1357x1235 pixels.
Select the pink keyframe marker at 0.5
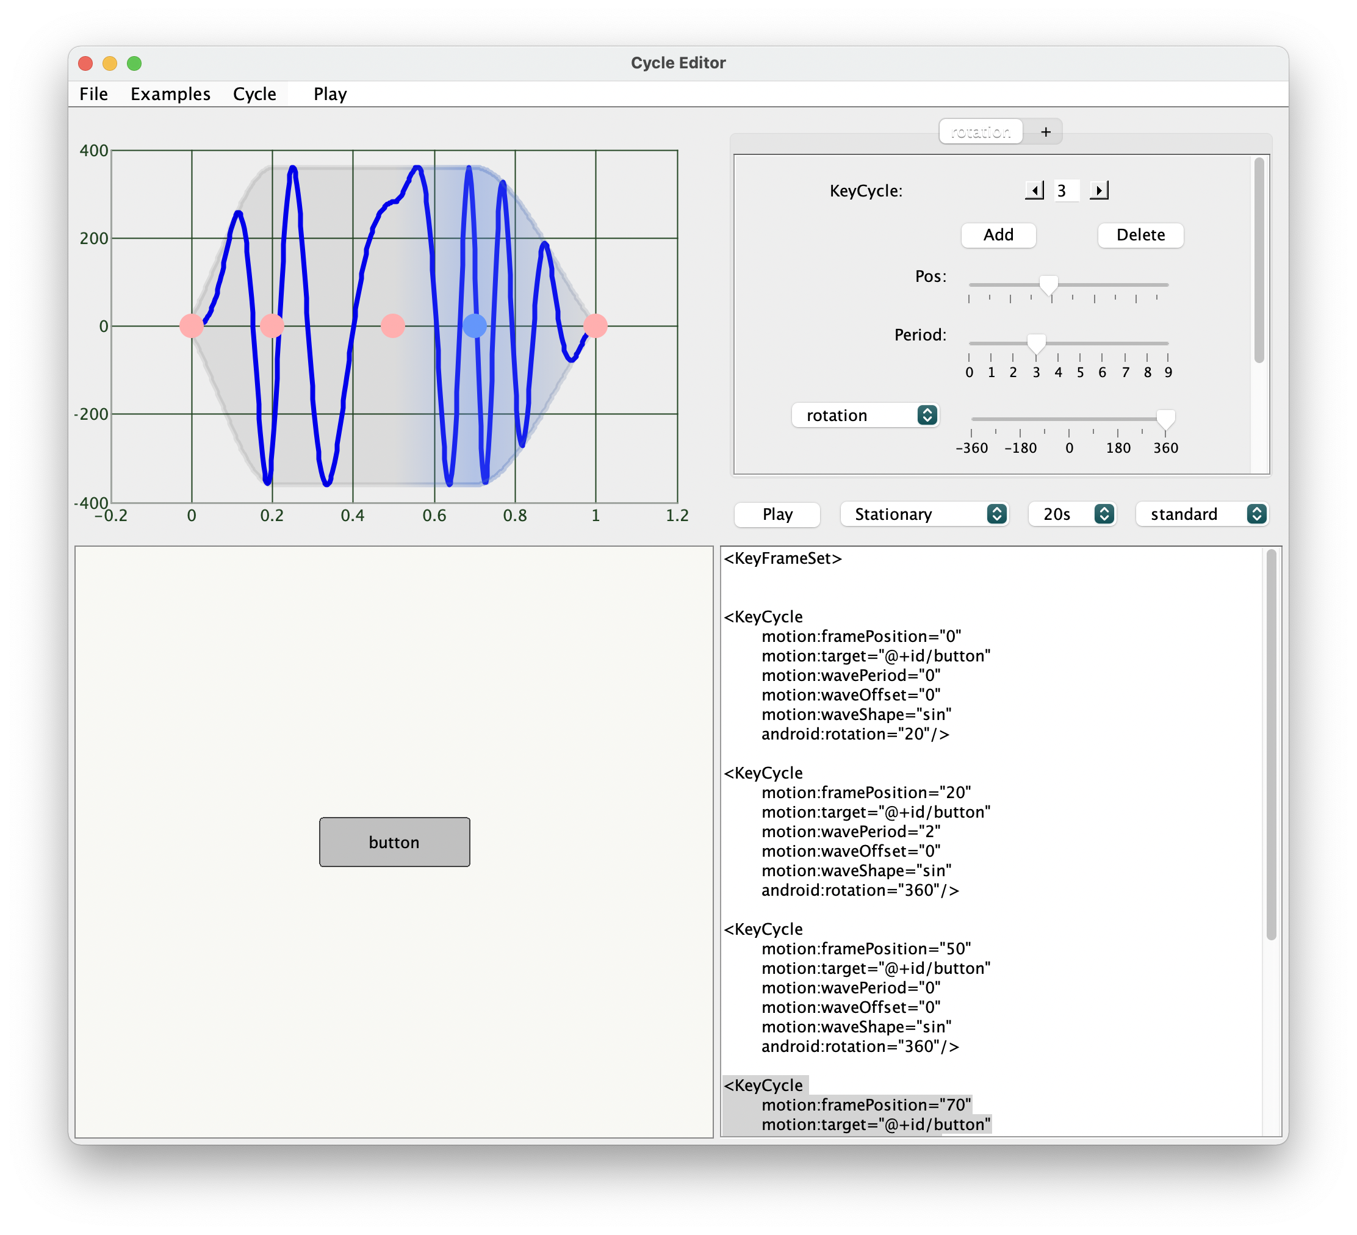click(393, 326)
